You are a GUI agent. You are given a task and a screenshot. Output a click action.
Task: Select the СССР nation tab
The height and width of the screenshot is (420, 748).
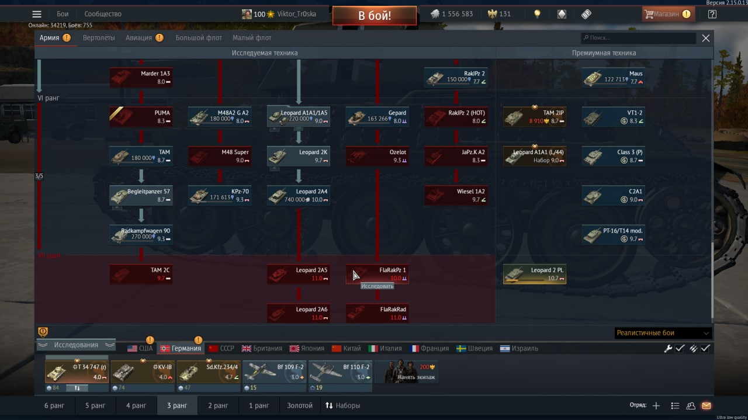click(221, 348)
